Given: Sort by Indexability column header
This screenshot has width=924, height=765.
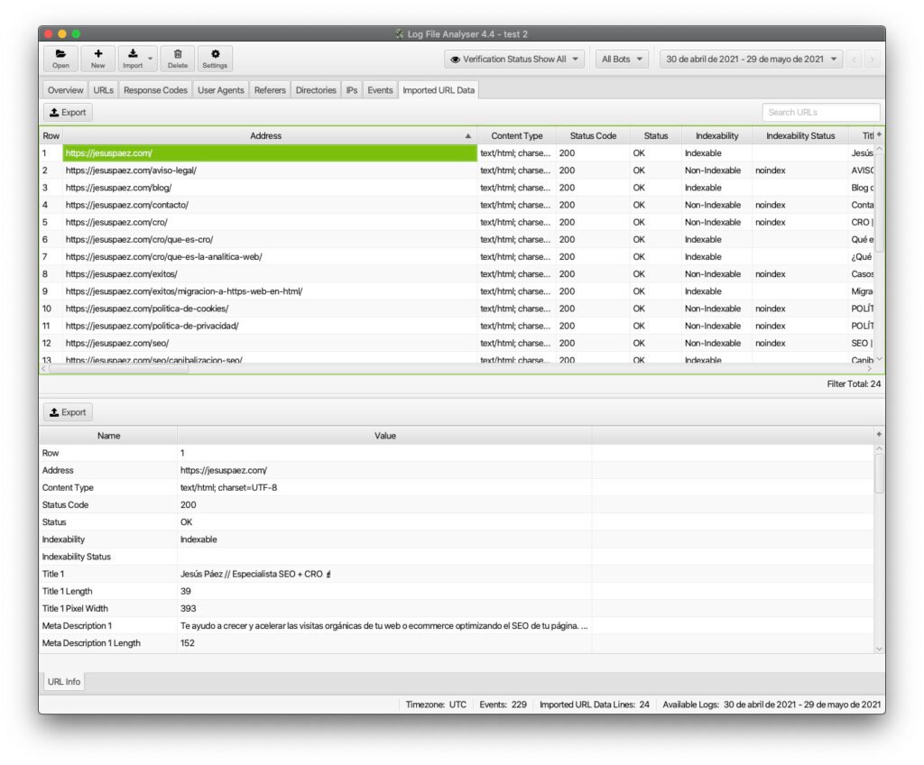Looking at the screenshot, I should (716, 135).
